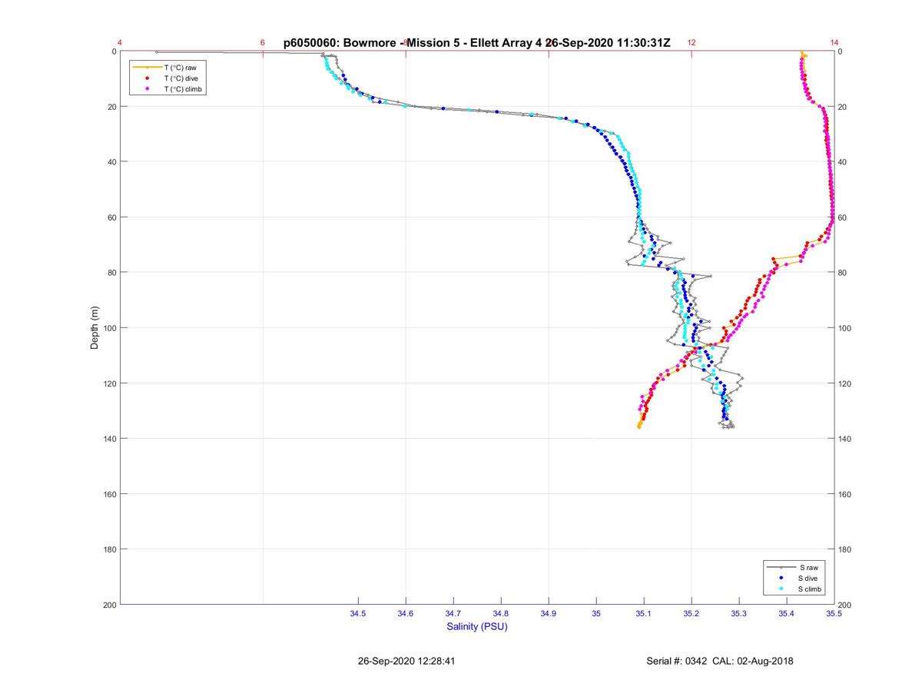This screenshot has height=680, width=922.
Task: Select the right depth axis tick "140"
Action: [x=845, y=439]
